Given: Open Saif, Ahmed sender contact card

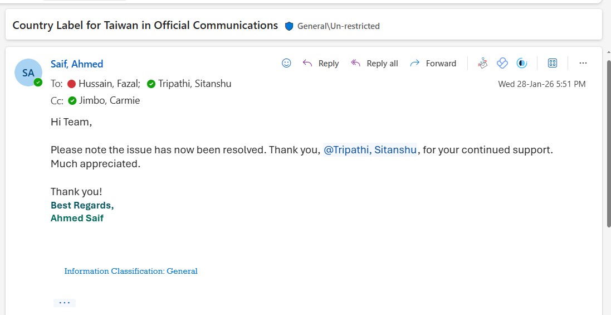Looking at the screenshot, I should click(77, 64).
